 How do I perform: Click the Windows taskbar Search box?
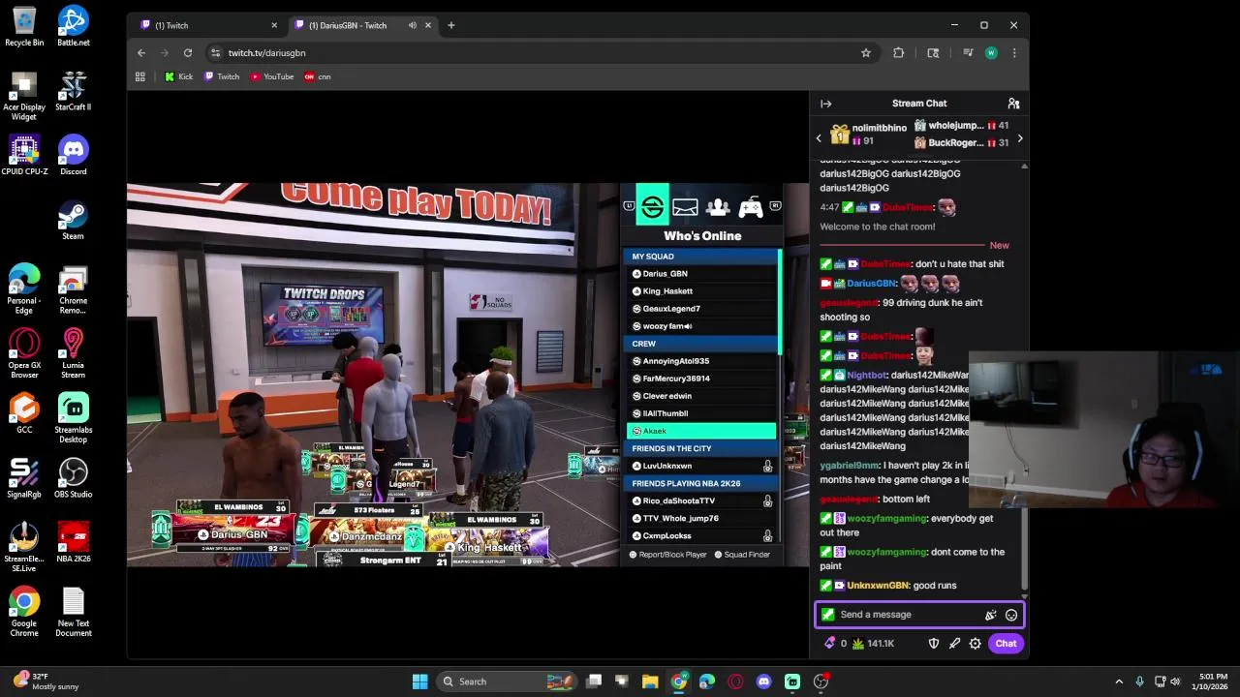(506, 682)
